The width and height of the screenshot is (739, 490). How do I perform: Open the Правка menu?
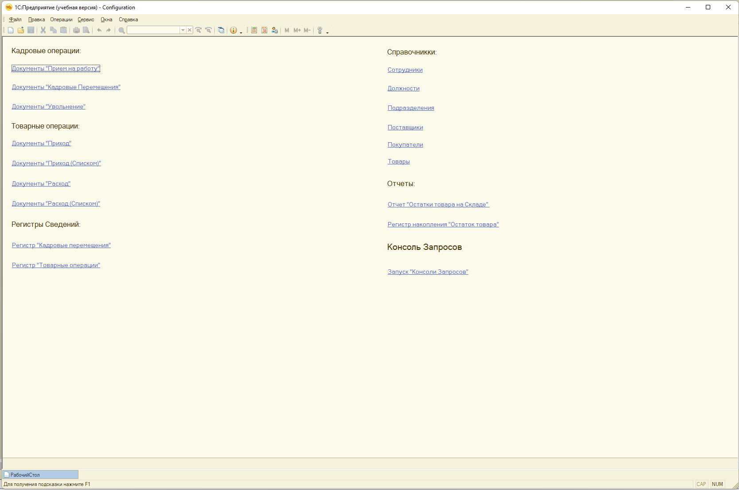tap(36, 19)
